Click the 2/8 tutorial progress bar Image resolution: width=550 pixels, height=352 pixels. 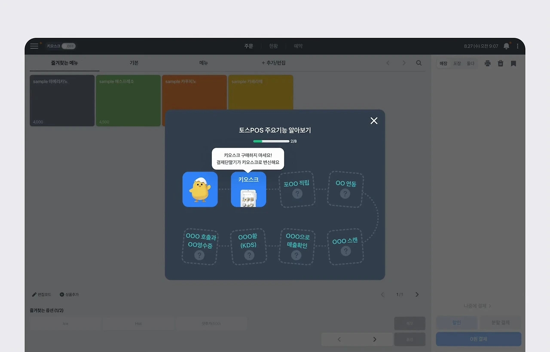[271, 141]
